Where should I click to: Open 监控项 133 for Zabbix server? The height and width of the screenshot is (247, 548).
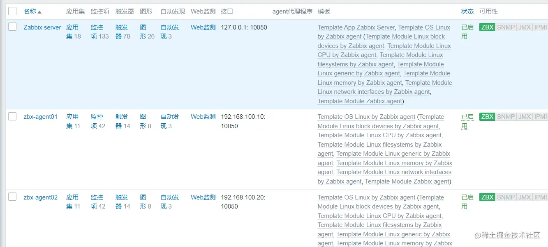coord(99,32)
